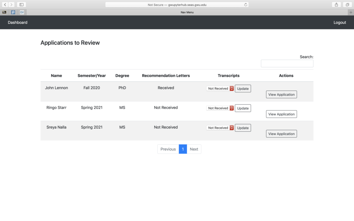Open the Dashboard nav item
This screenshot has width=354, height=221.
(18, 22)
